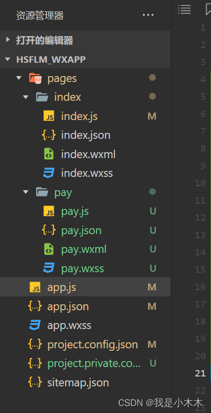Click the braces icon of app.json
The width and height of the screenshot is (211, 413).
click(x=35, y=306)
